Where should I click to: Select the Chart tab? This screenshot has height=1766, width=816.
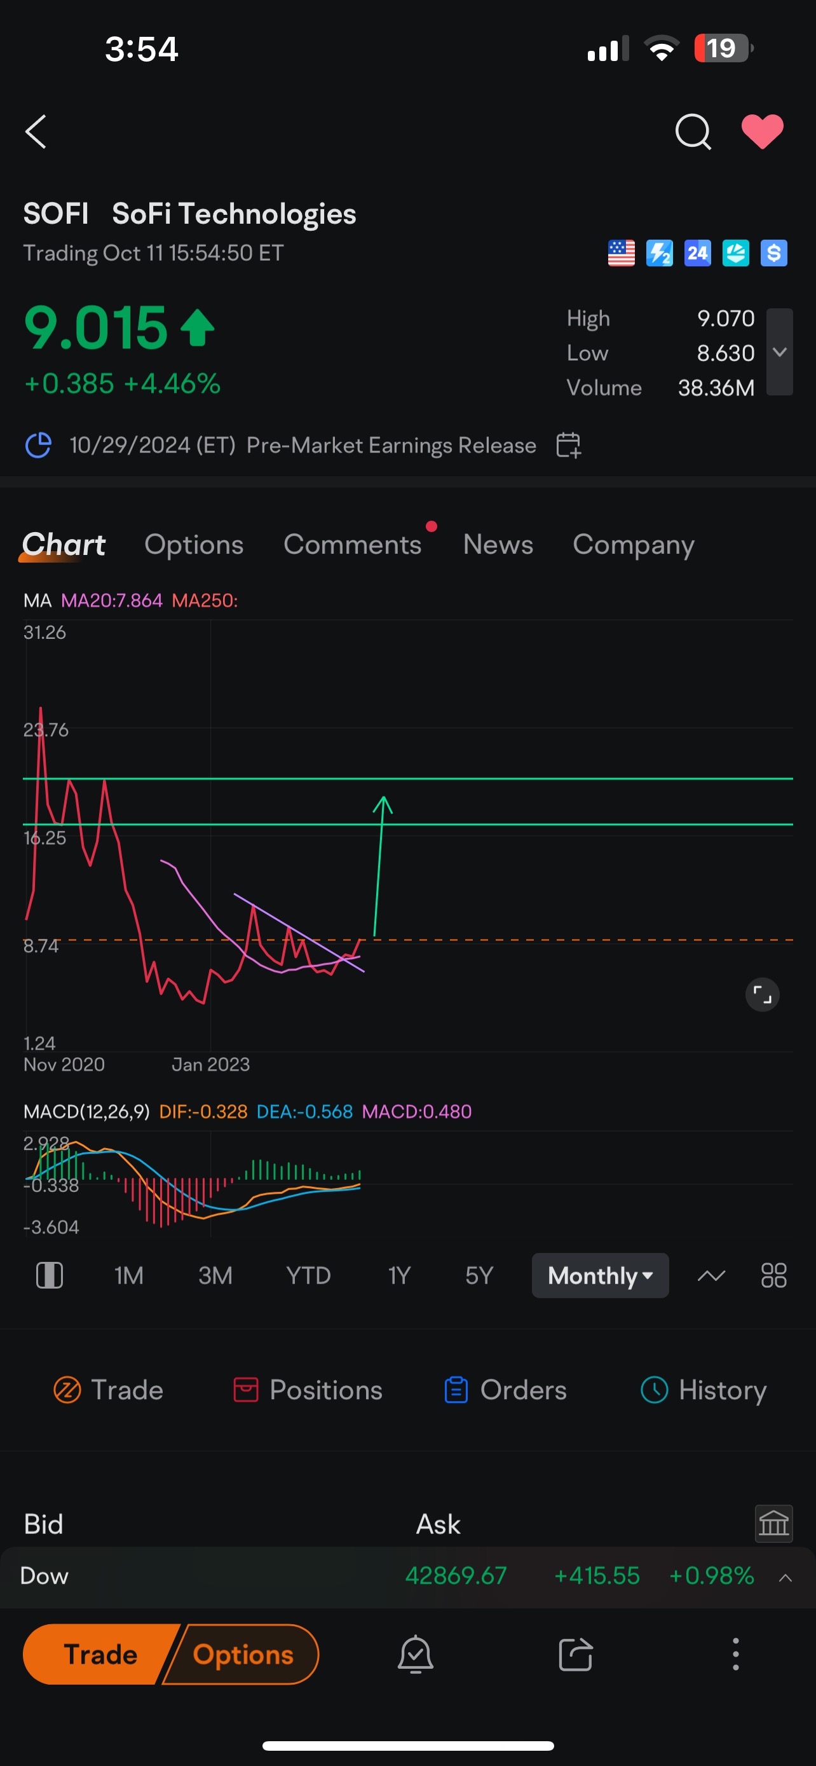pyautogui.click(x=64, y=544)
